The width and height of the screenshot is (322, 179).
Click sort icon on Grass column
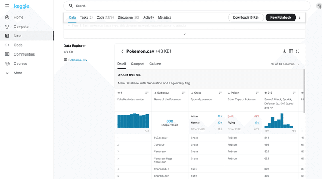[x=220, y=93]
